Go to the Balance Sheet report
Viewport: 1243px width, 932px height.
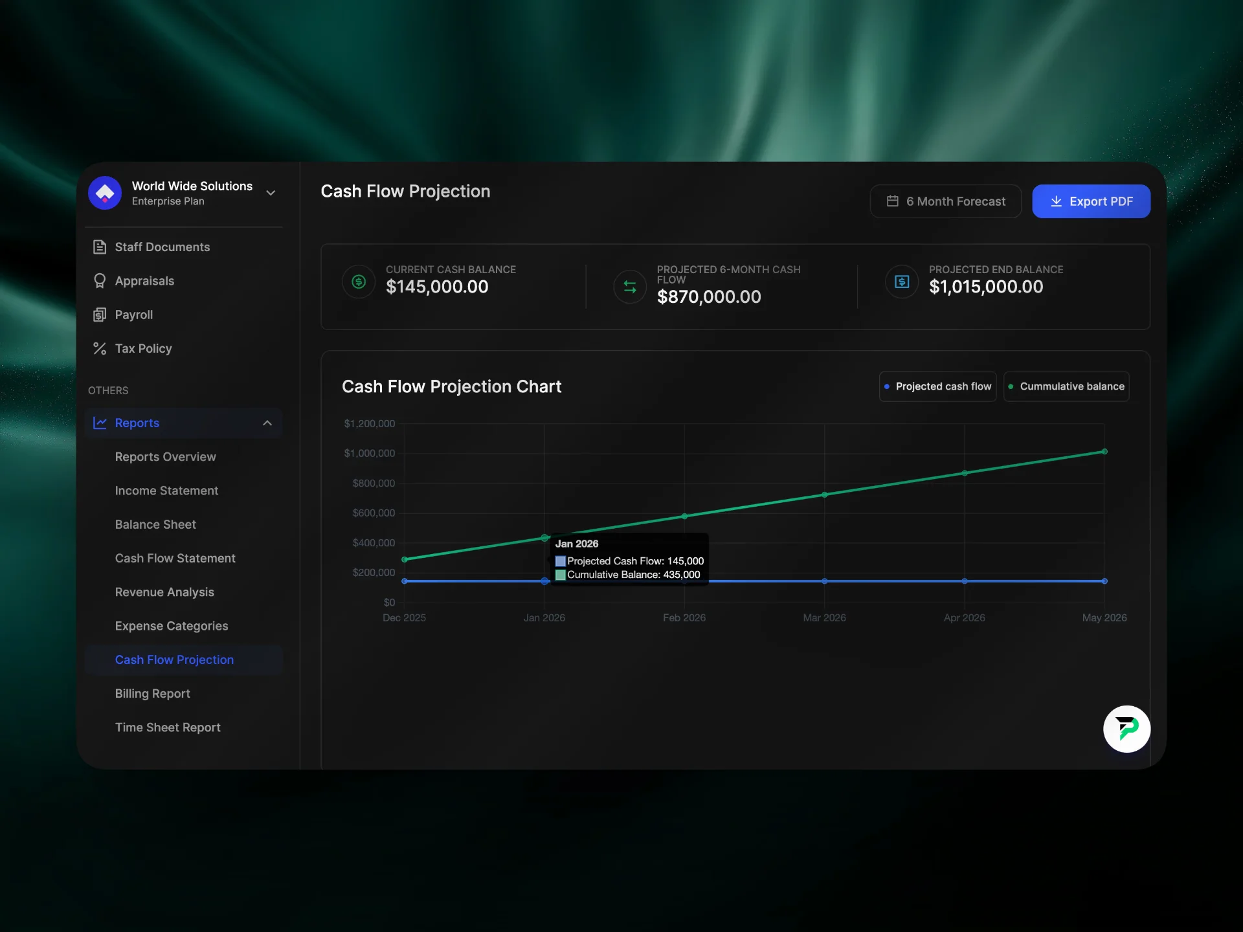155,524
